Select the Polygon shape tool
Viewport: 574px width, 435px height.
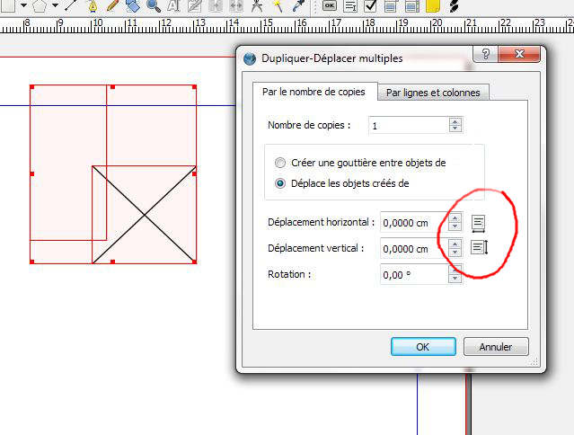click(x=39, y=5)
